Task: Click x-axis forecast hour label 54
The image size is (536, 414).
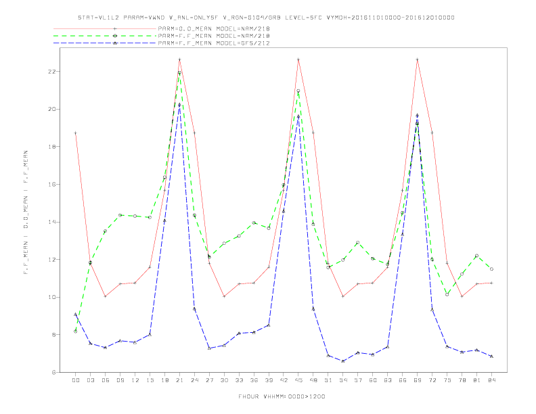Action: 343,380
